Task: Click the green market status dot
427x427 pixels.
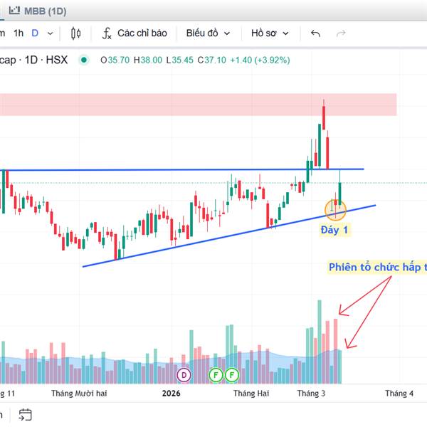Action: [84, 60]
